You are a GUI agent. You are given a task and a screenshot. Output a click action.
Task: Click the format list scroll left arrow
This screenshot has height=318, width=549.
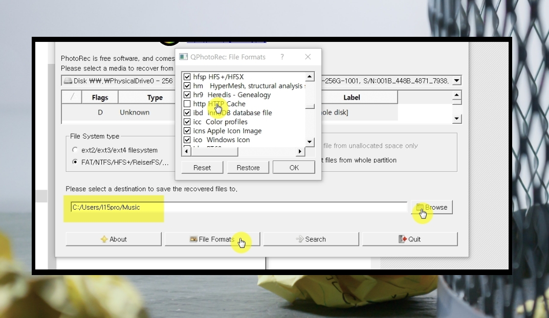point(186,151)
